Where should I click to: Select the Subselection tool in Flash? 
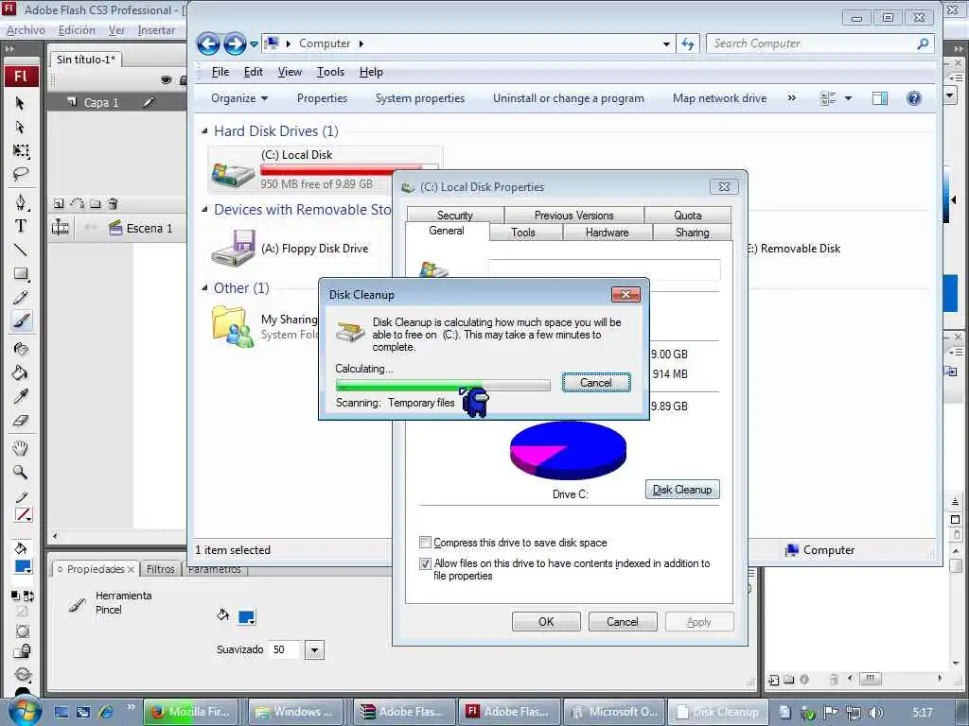click(x=20, y=128)
